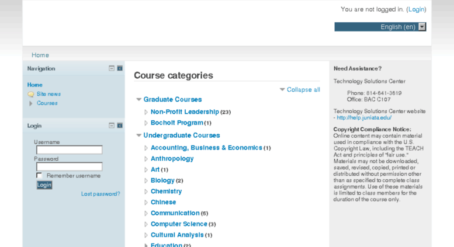Click the arrow on English language selector
Viewport: 454px width, 247px height.
click(x=422, y=27)
